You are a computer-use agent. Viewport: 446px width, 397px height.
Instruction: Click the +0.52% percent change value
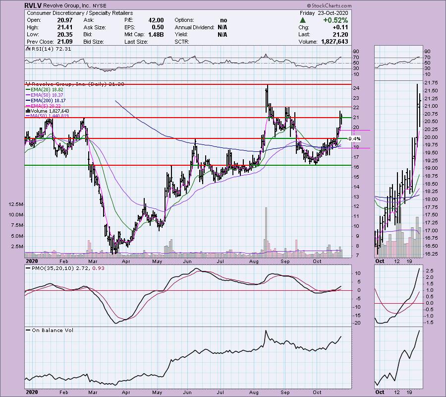coord(335,20)
